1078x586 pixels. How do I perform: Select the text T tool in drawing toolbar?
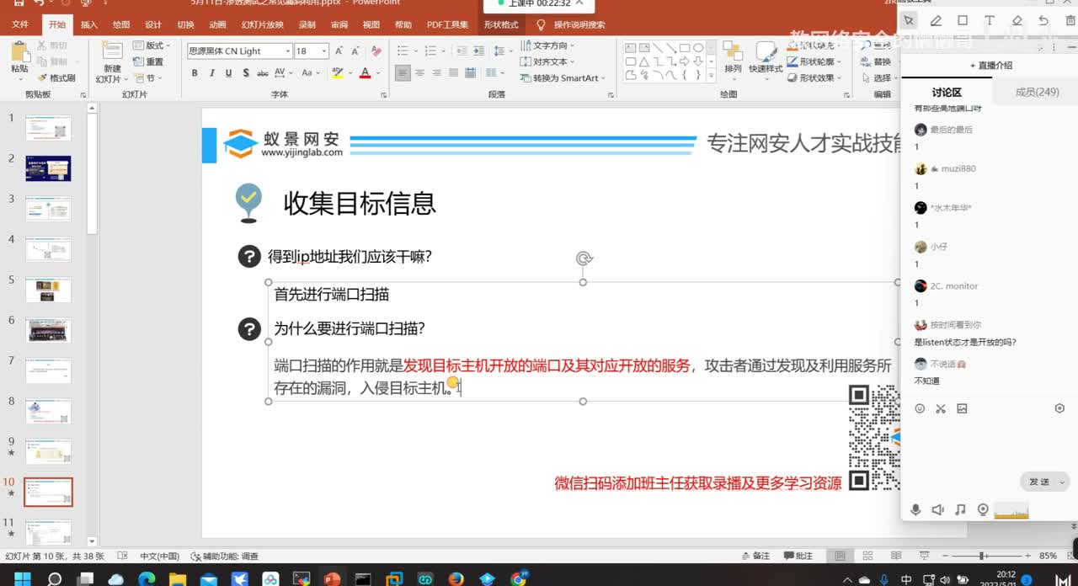990,20
